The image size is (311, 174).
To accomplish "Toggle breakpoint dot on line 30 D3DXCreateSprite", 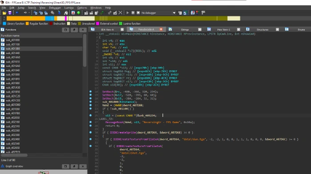I will [91, 132].
